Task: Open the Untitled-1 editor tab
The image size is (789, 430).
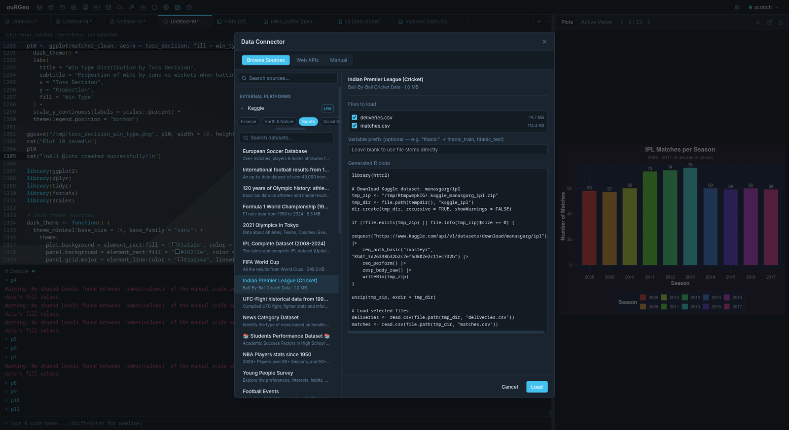Action: pos(25,22)
